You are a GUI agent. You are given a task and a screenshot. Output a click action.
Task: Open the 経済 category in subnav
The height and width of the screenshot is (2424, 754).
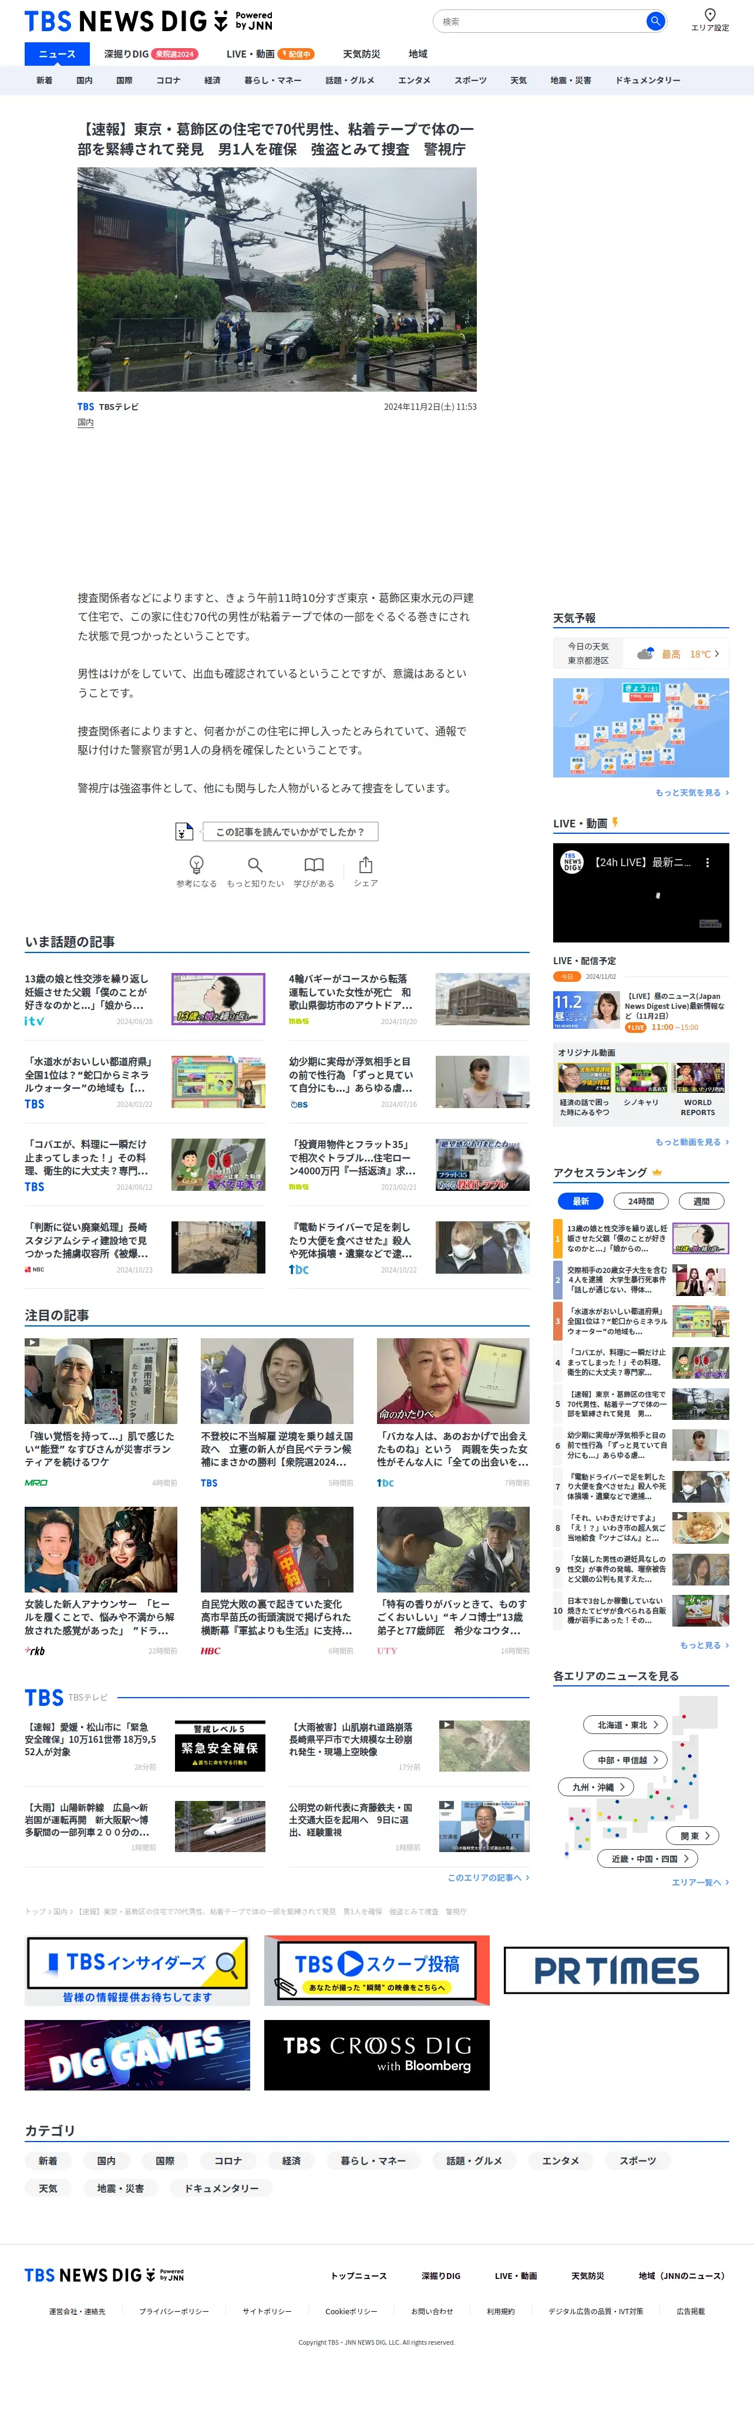213,81
